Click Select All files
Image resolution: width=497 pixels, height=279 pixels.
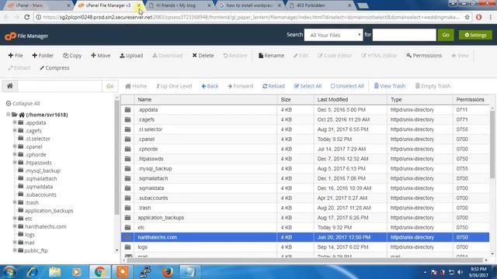pos(308,86)
